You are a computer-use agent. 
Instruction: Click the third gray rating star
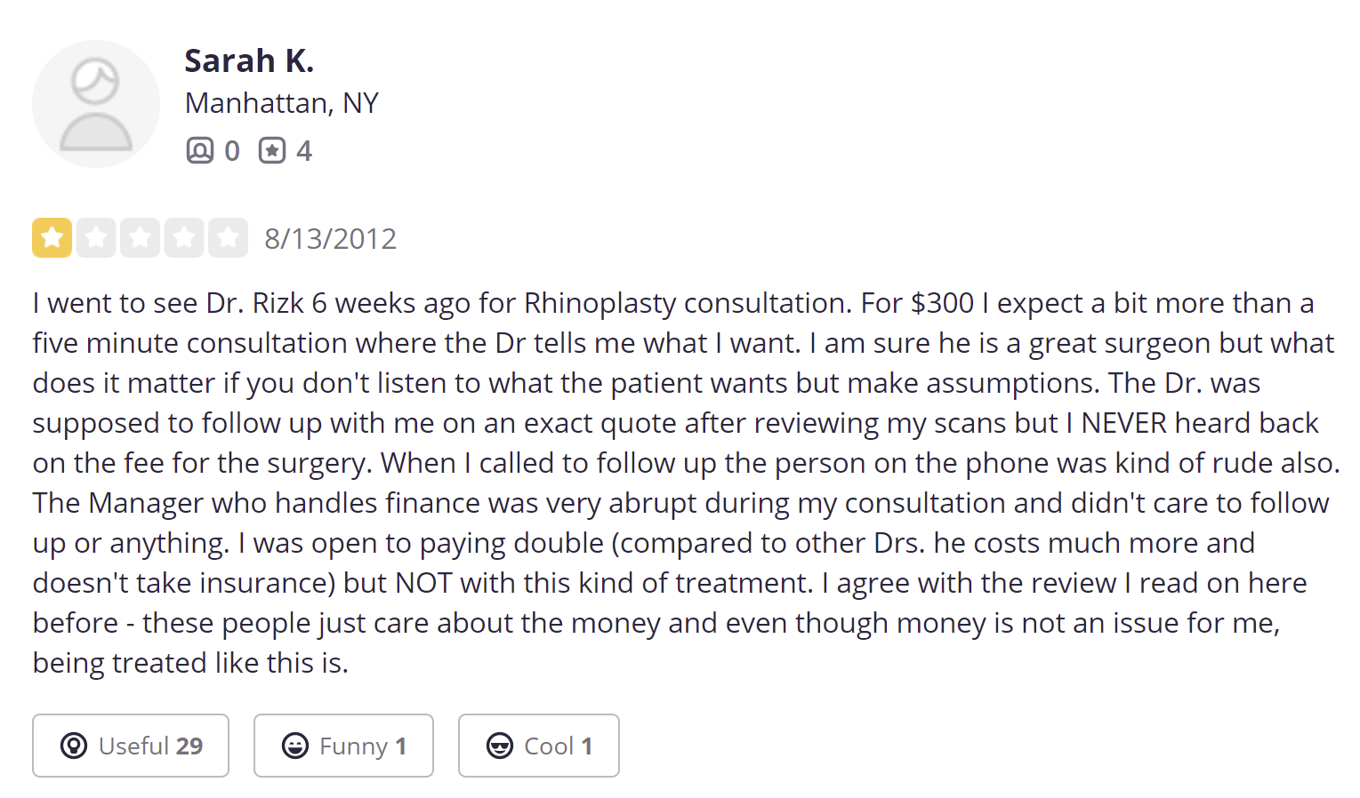pos(140,237)
